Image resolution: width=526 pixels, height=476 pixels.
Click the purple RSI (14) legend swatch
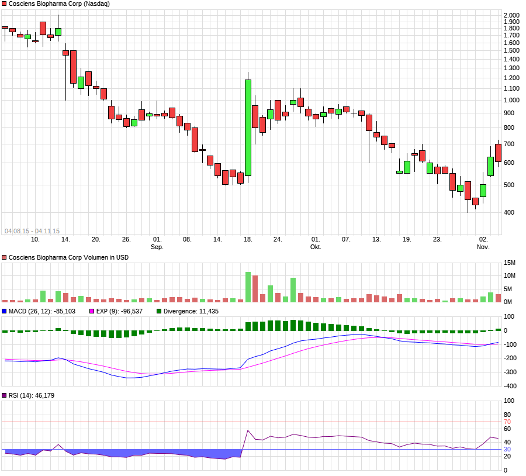(4, 396)
